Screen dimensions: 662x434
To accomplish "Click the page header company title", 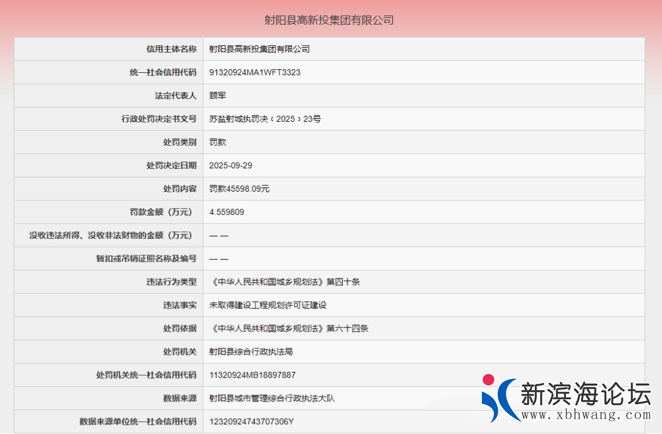I will coord(329,20).
